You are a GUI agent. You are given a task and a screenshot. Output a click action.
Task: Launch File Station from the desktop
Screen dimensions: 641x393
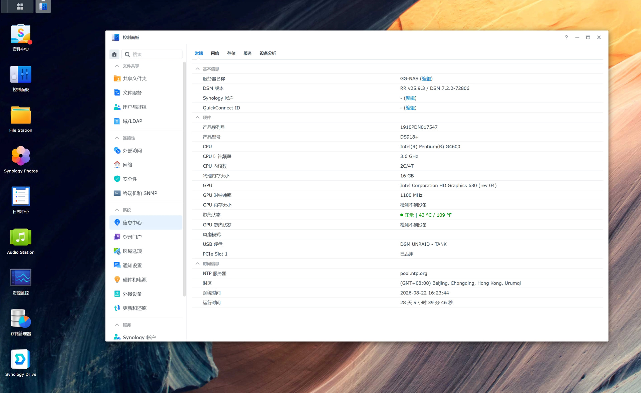point(21,115)
